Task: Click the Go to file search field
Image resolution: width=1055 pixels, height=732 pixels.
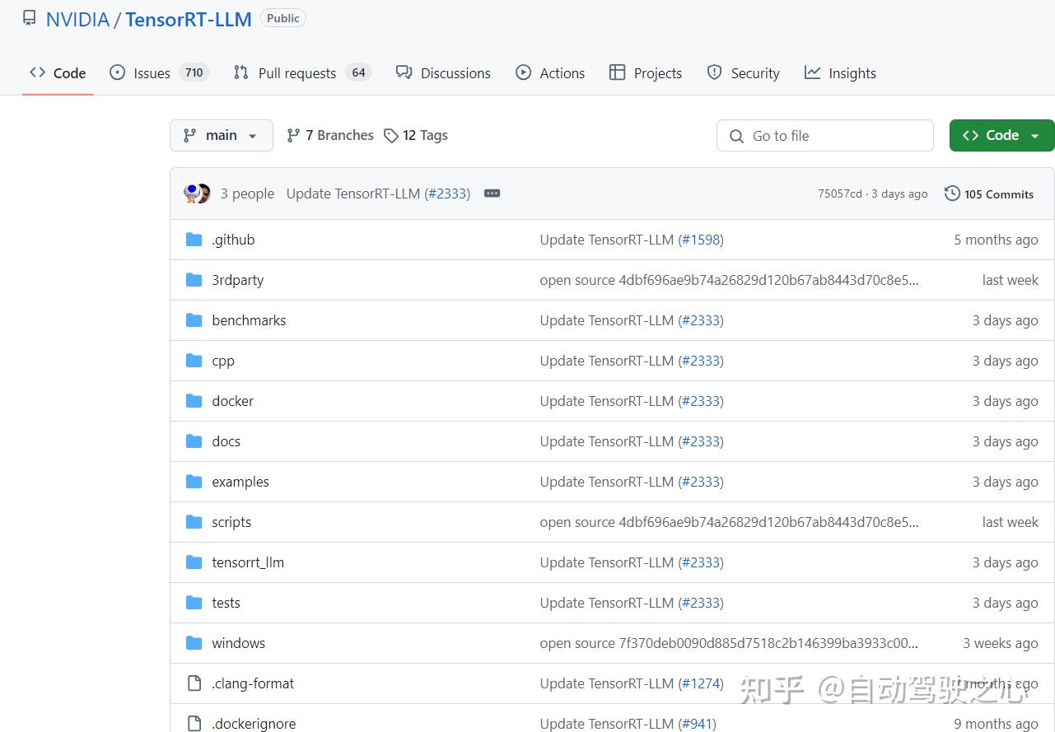Action: click(825, 136)
